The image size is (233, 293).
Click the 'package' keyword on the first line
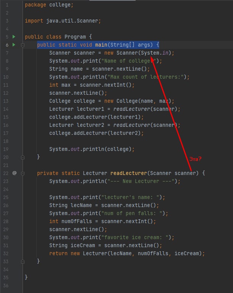click(35, 5)
